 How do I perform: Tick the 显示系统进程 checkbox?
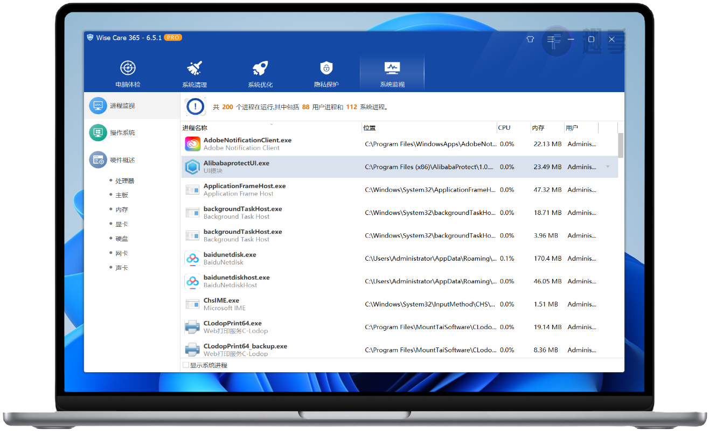186,365
